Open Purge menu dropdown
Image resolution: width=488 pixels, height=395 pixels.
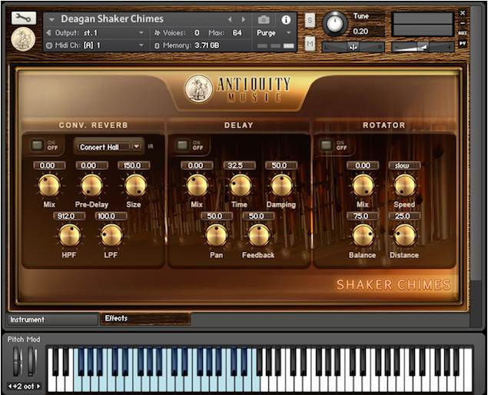tap(288, 33)
